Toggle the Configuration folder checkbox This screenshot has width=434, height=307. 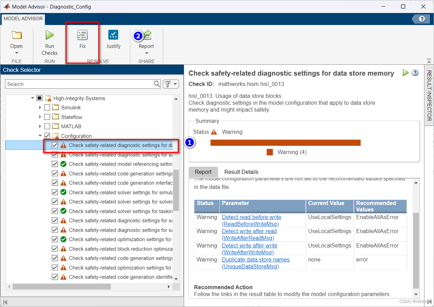[47, 136]
